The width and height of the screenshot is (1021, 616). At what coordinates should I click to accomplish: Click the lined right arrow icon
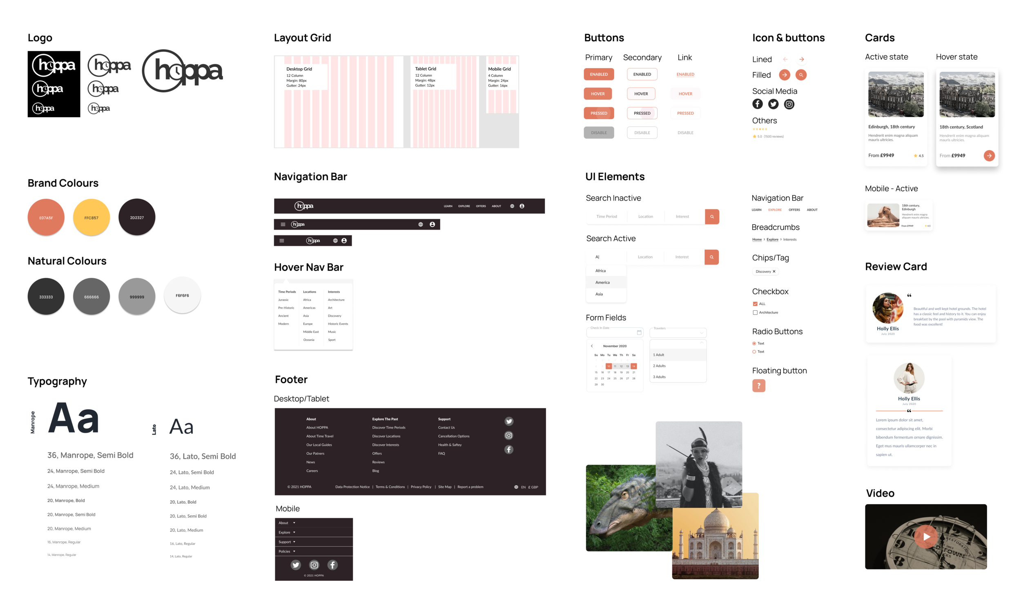(x=801, y=59)
